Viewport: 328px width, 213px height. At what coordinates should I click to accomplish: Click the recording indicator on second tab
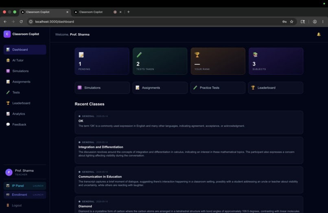tap(115, 12)
